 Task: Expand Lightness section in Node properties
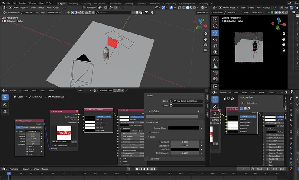point(154,158)
